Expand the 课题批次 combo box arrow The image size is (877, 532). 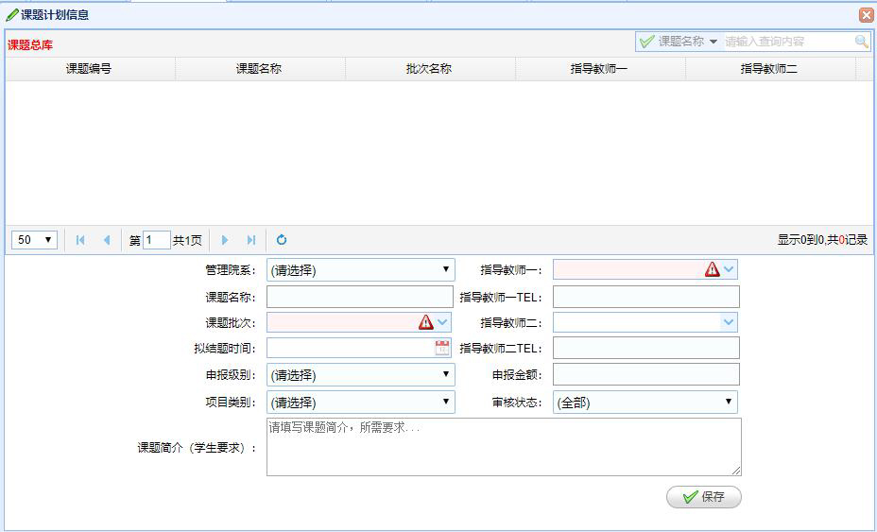click(442, 322)
